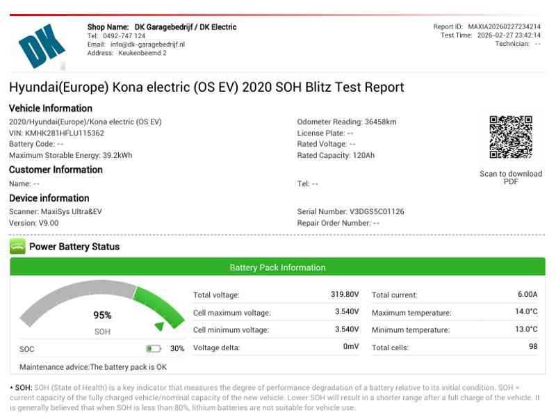Click the 95% SOH gauge reading
The width and height of the screenshot is (556, 417).
(102, 316)
